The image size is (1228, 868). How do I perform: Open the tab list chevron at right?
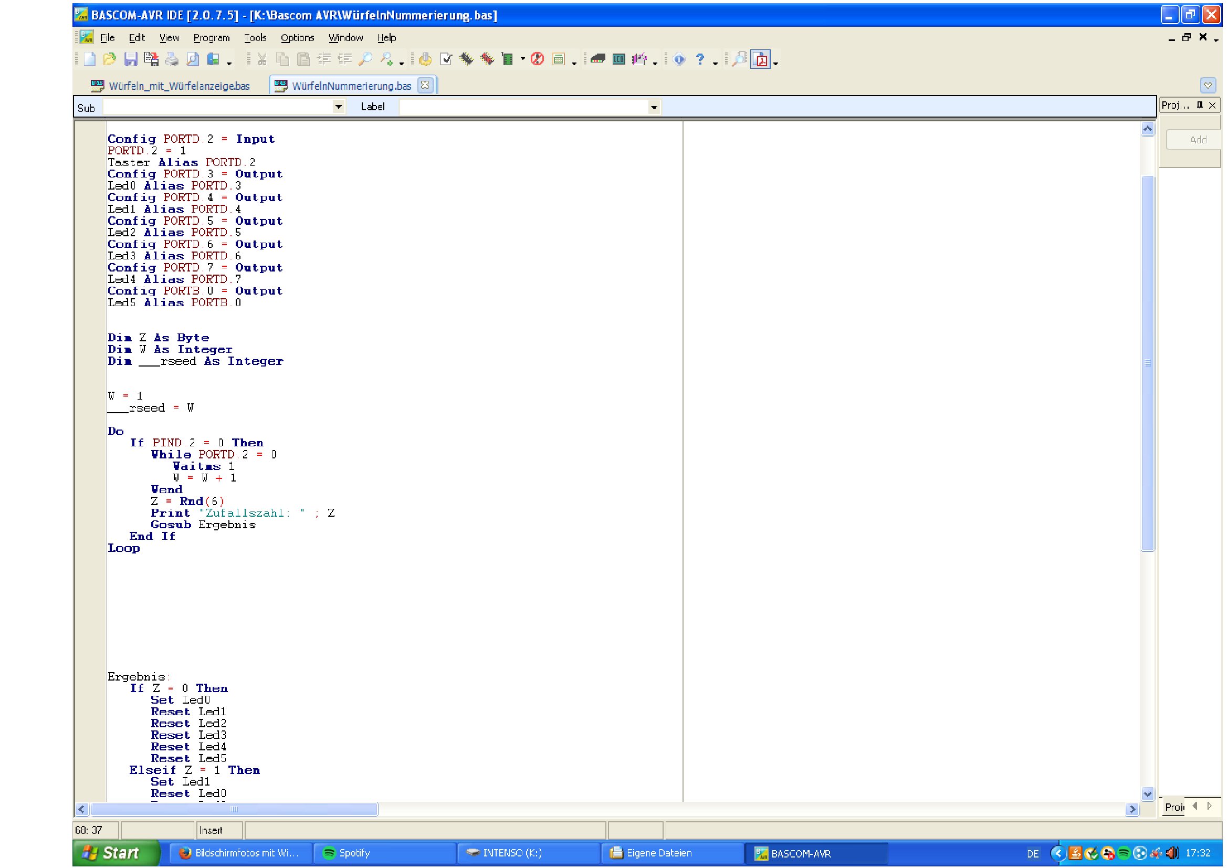click(x=1208, y=86)
